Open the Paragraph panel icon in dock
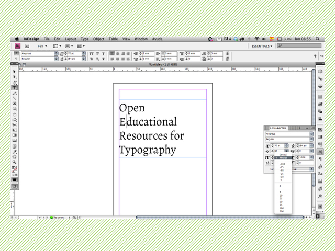 tap(320, 159)
